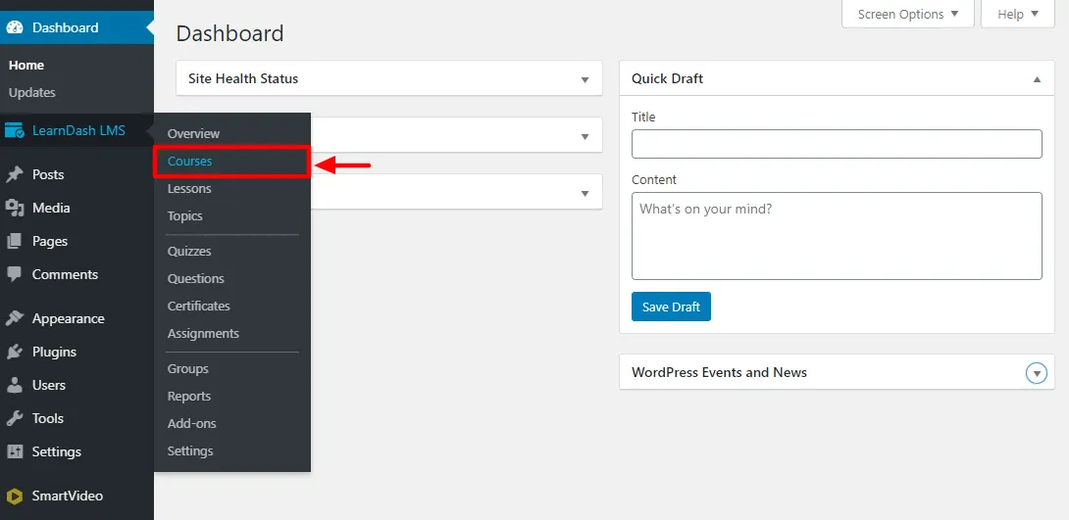Click the SmartVideo hexagon icon
This screenshot has height=520, width=1069.
15,496
